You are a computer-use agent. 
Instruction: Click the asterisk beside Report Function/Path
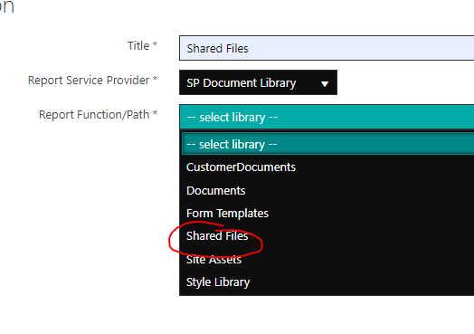(x=155, y=113)
